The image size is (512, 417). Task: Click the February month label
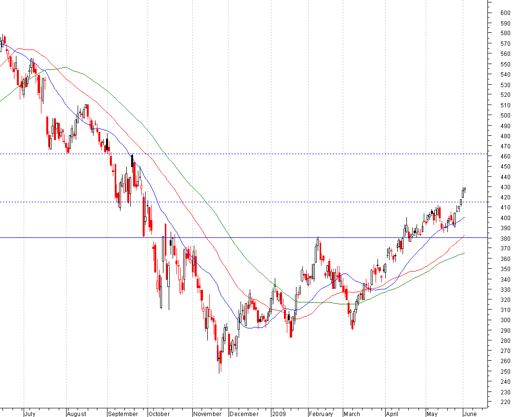pyautogui.click(x=321, y=414)
